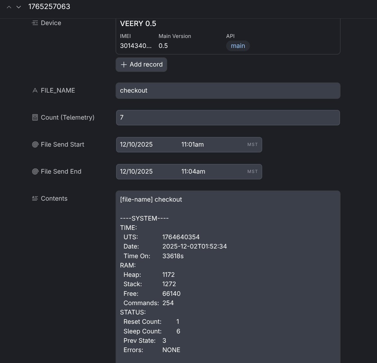Click the File Send Start lookup icon
Image resolution: width=377 pixels, height=363 pixels.
pyautogui.click(x=35, y=144)
